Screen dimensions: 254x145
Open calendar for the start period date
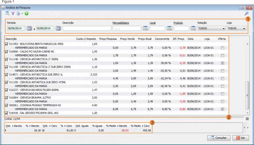coord(30,29)
